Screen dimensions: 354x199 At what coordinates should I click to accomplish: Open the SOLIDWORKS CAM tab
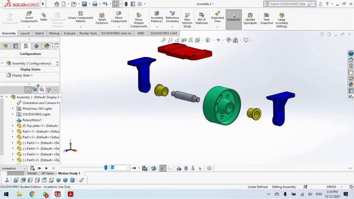(164, 33)
